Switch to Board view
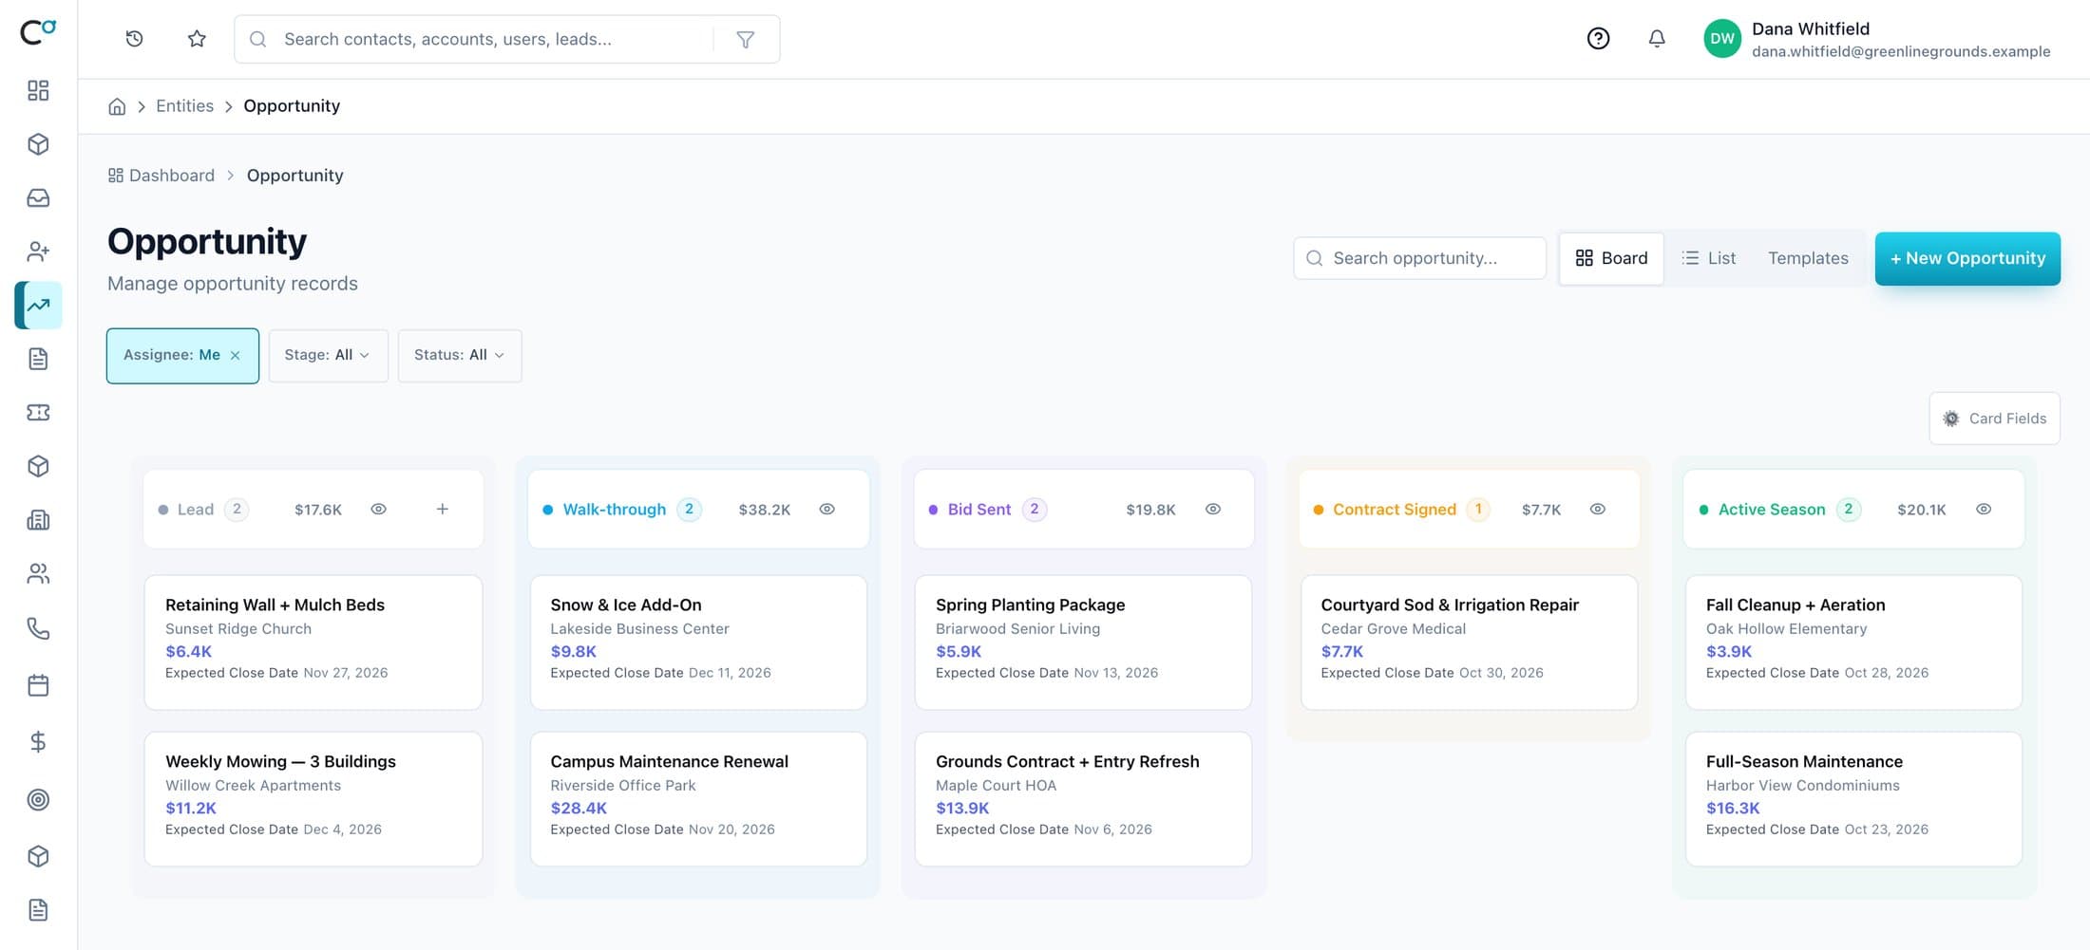The height and width of the screenshot is (950, 2090). point(1611,258)
